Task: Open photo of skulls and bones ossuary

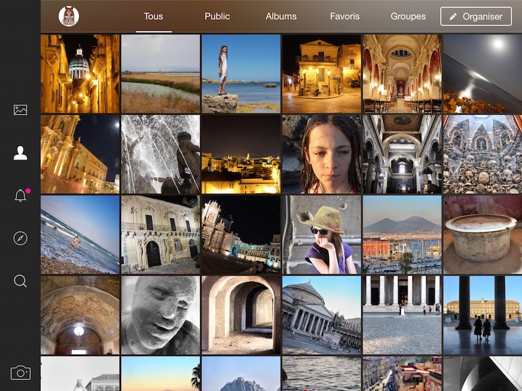Action: [483, 154]
